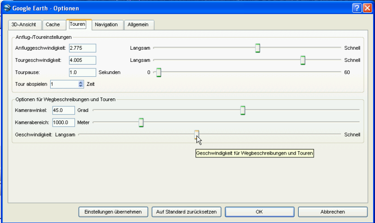Click the Tourpause slider handle
Screen dimensions: 375x223
point(158,72)
